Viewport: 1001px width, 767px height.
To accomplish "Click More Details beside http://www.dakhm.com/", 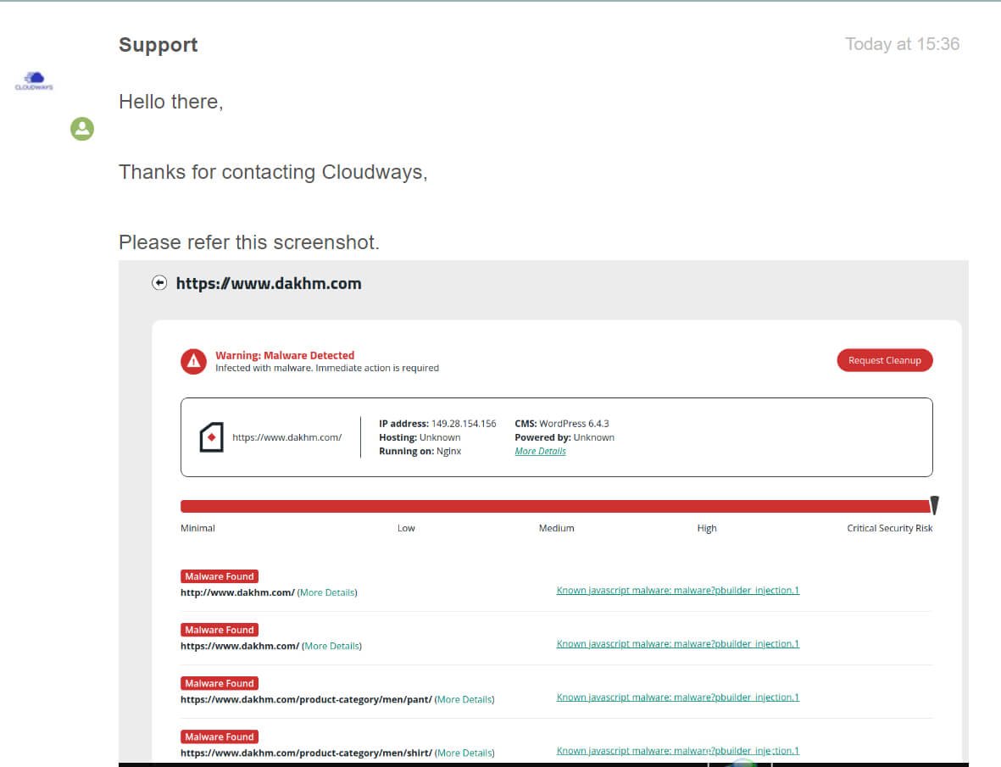I will point(327,592).
